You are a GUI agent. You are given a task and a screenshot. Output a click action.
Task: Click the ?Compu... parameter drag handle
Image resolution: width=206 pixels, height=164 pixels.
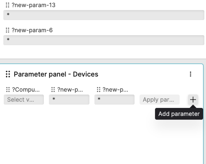point(8,90)
